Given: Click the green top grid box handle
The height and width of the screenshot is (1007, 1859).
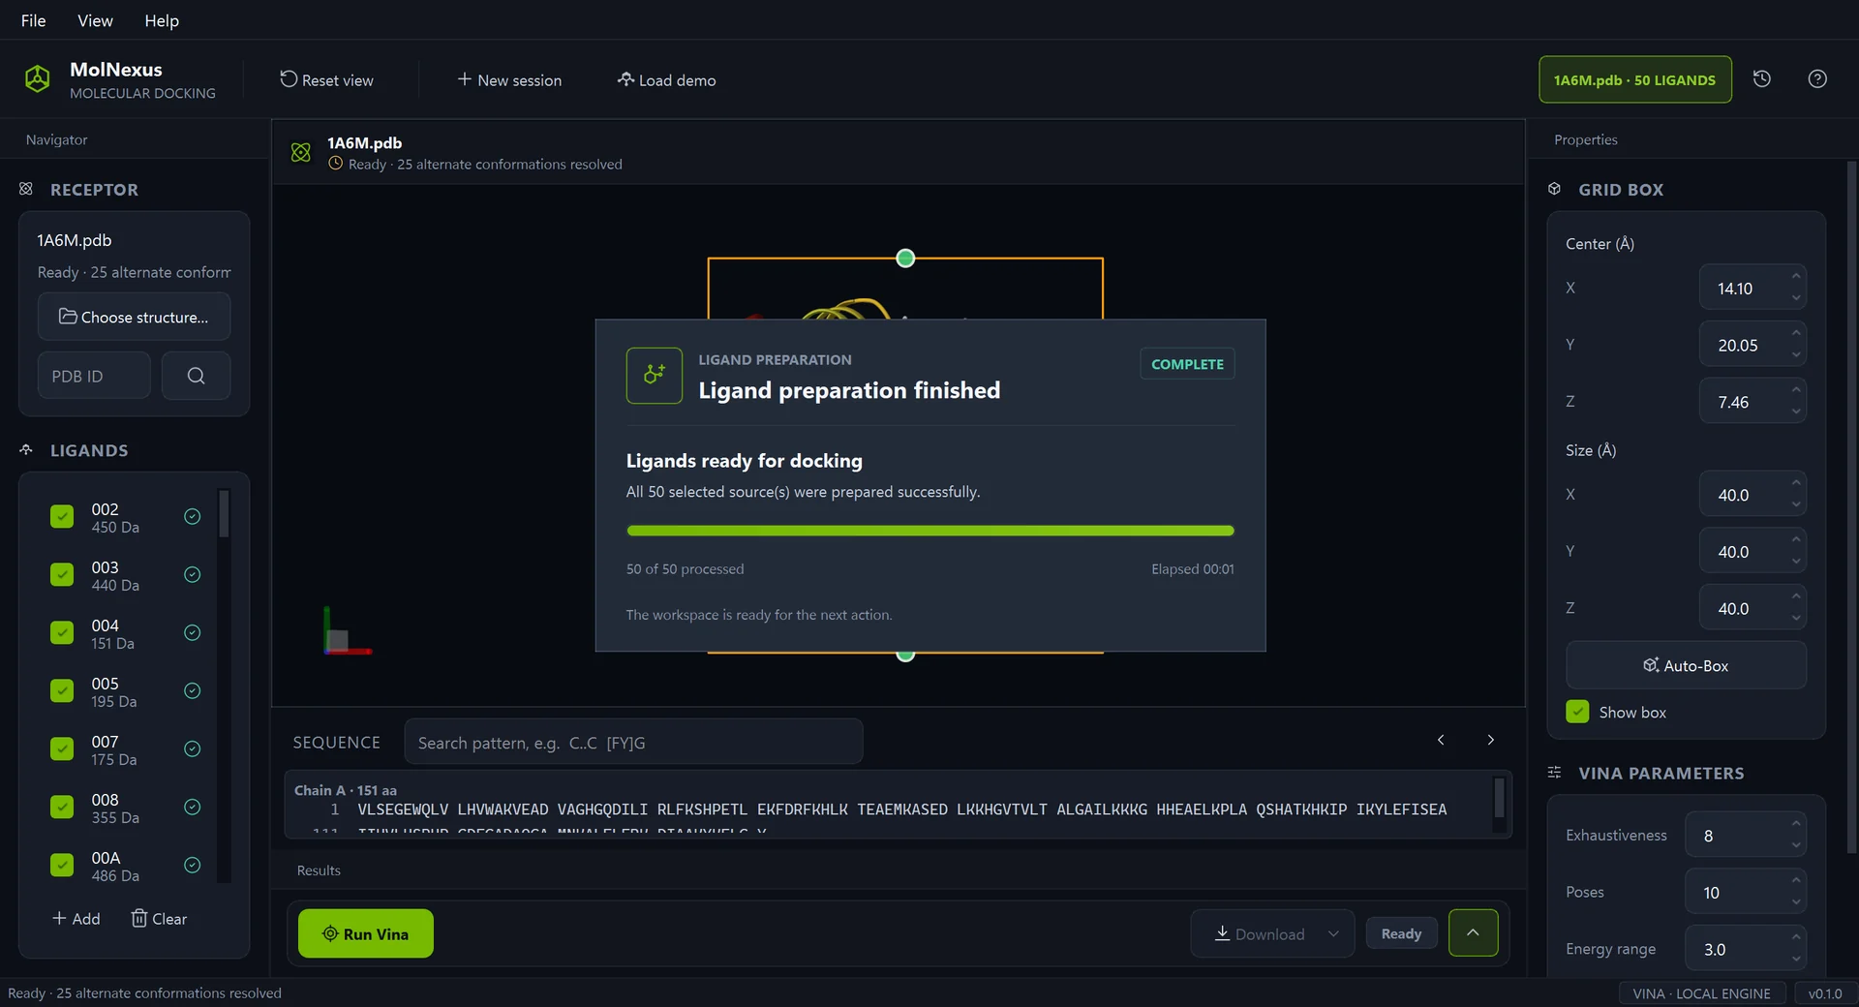Looking at the screenshot, I should 905,259.
